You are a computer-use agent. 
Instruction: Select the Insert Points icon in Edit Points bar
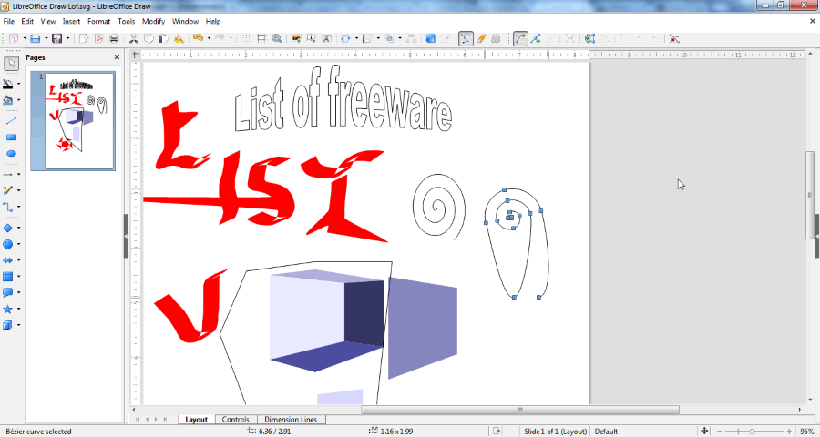tap(536, 38)
